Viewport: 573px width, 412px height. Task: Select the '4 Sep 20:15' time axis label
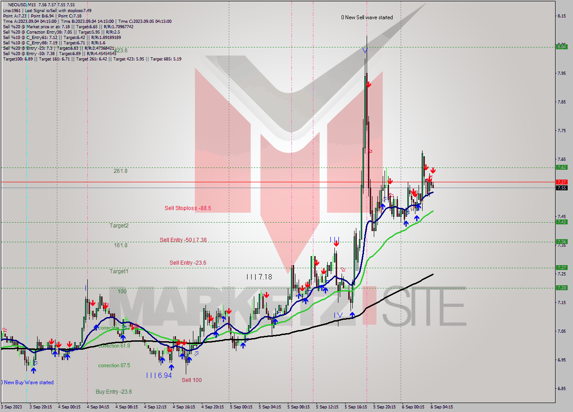[x=212, y=407]
